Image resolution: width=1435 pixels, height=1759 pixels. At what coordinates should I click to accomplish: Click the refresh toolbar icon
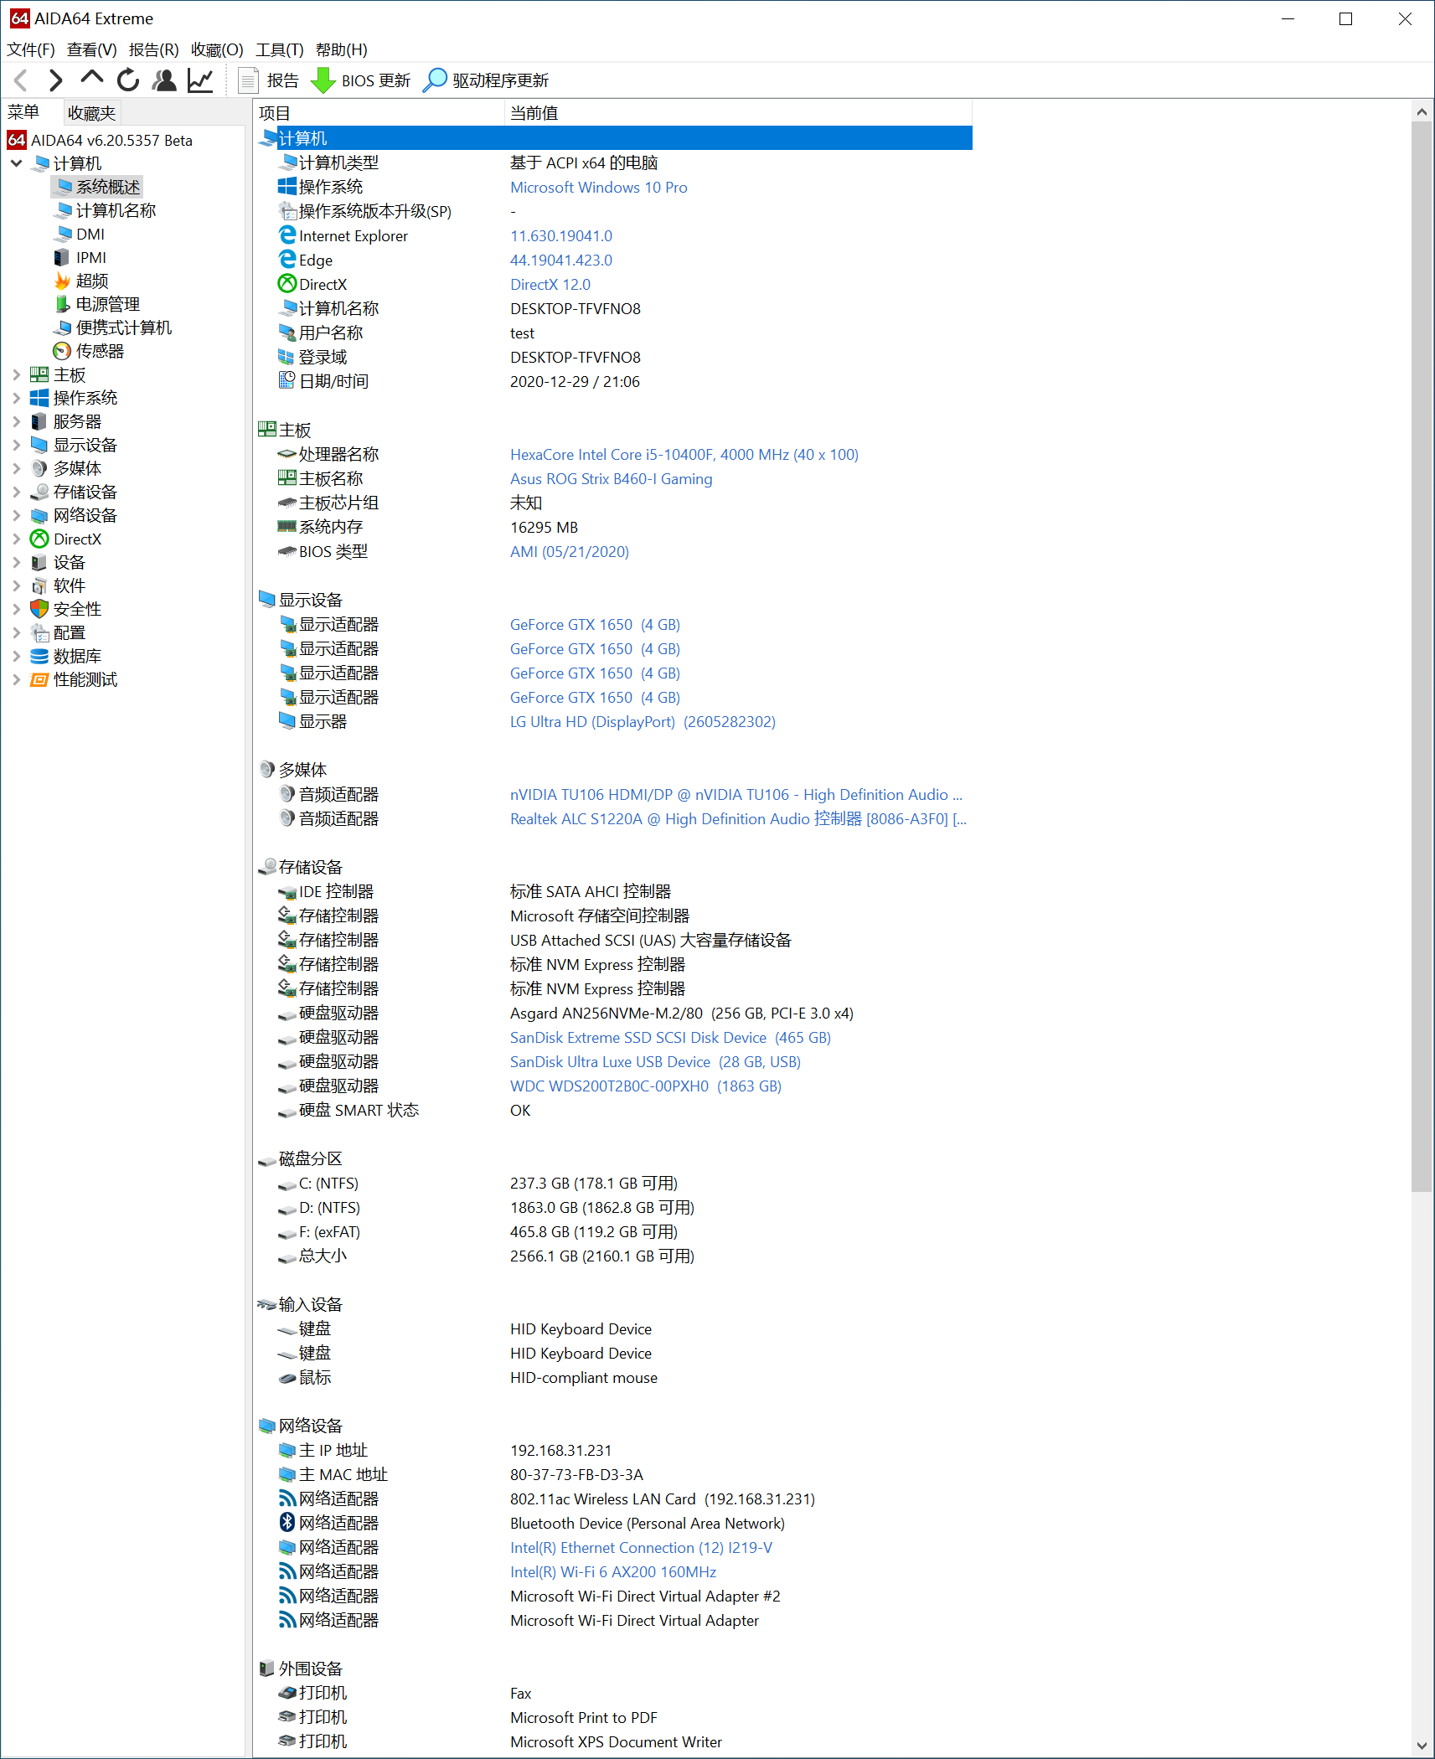tap(128, 80)
